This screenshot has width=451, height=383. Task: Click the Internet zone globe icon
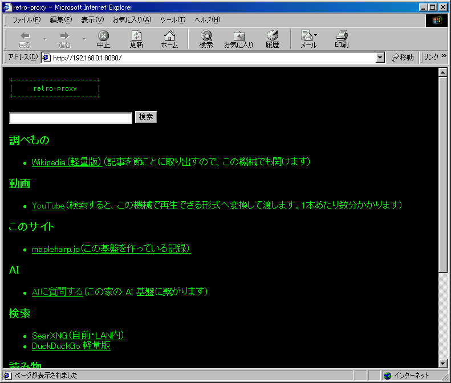(x=388, y=376)
